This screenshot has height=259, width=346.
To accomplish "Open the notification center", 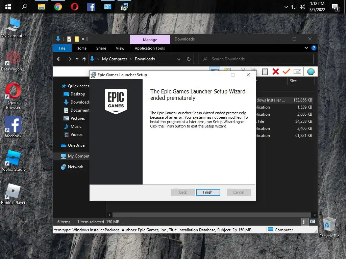I will [336, 7].
